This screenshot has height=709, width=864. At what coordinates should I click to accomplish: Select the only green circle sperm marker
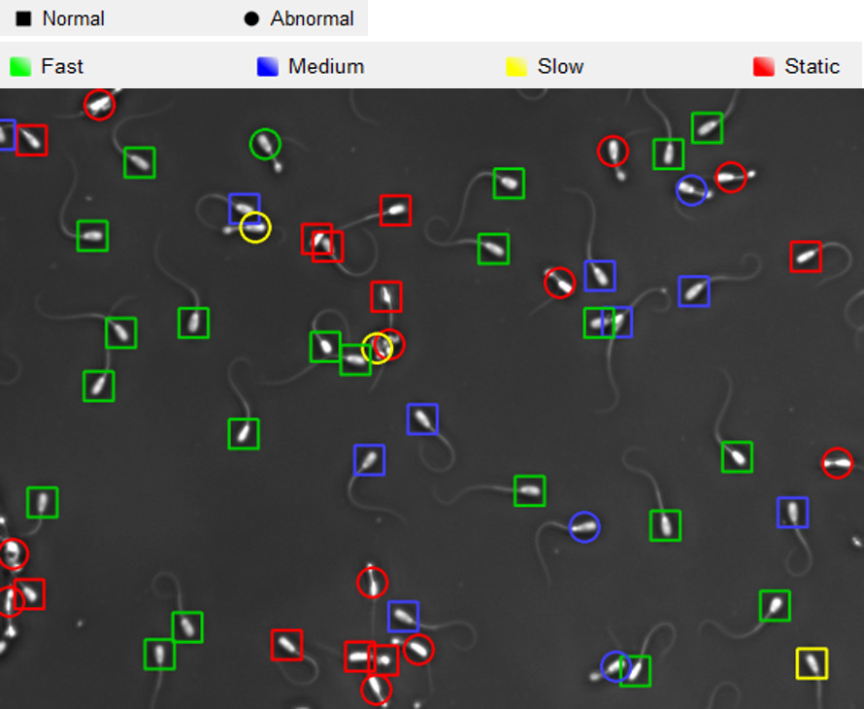(265, 145)
